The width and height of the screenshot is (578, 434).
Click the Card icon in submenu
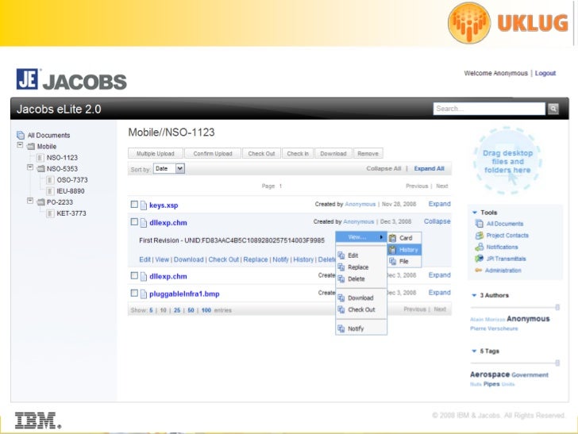[x=392, y=238]
